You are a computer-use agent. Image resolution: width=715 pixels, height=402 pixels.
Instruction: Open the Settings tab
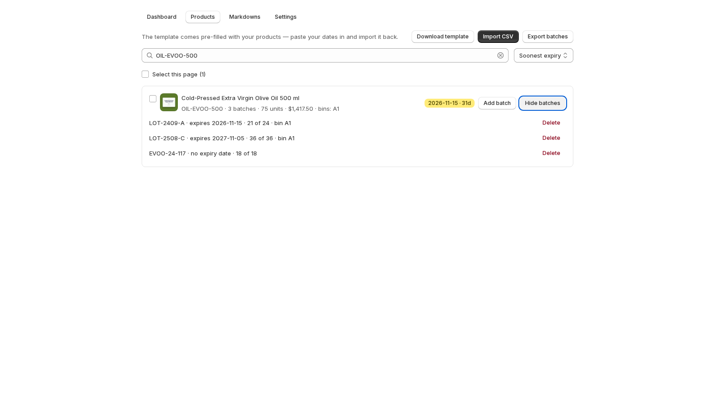point(286,17)
